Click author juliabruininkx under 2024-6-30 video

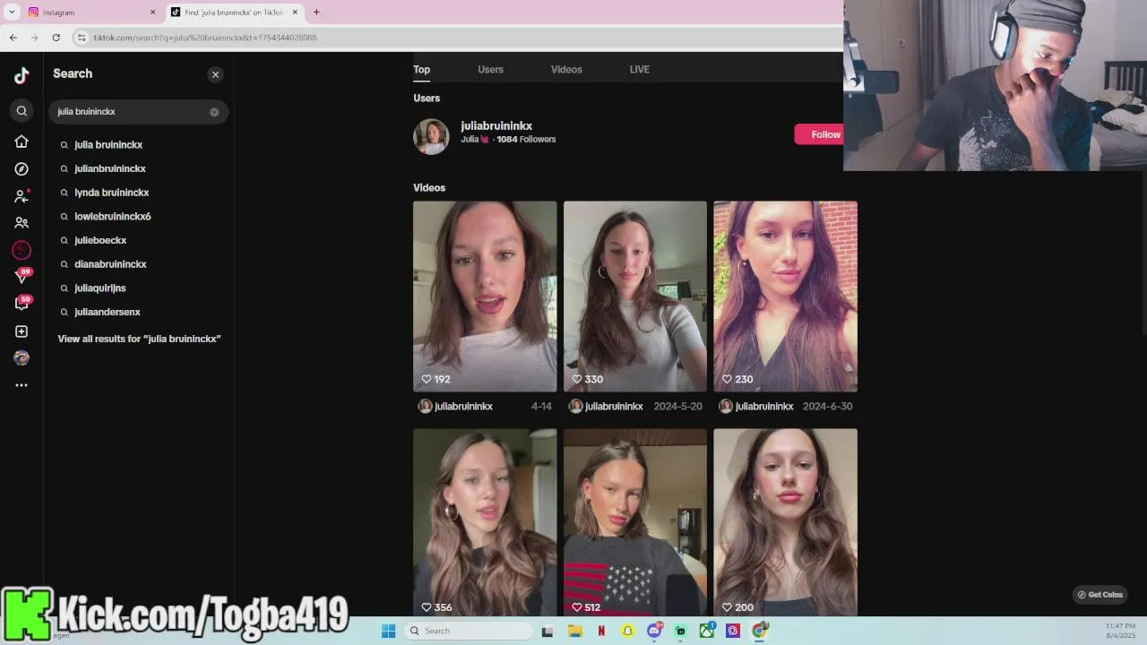[x=764, y=406]
